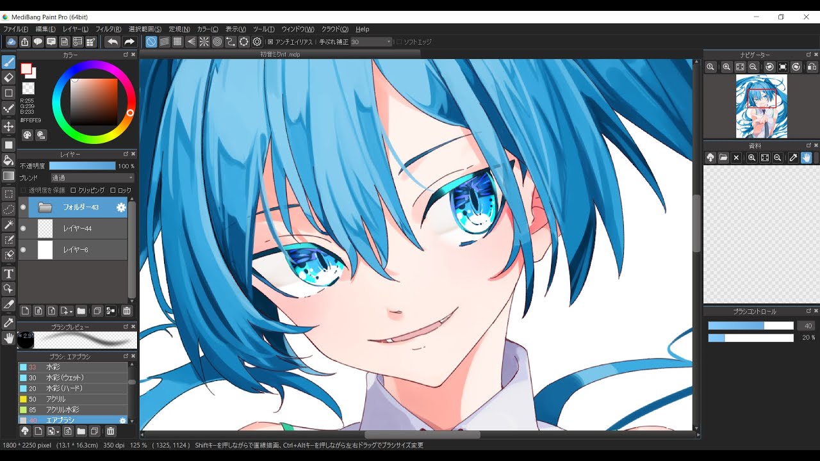
Task: Toggle the ソフトエッジ checkbox
Action: (x=399, y=42)
